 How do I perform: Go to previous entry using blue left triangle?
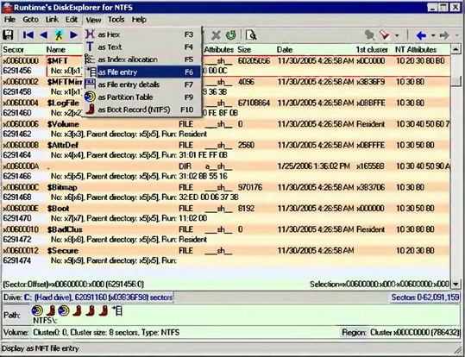pyautogui.click(x=44, y=35)
